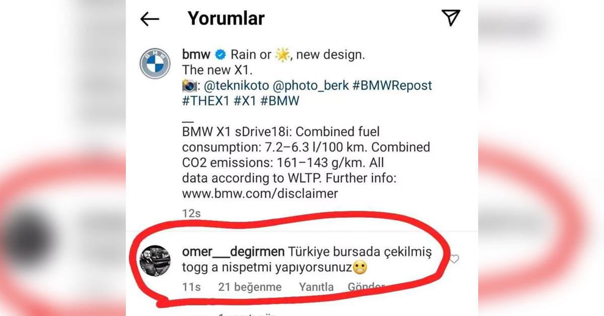Open the #THEX1 hashtag
Image resolution: width=604 pixels, height=316 pixels.
tap(206, 101)
